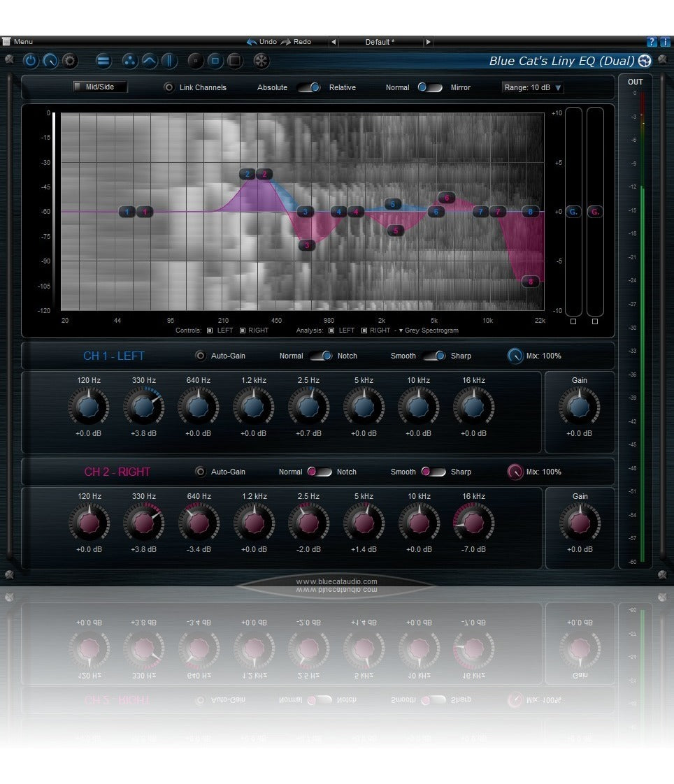
Task: Click the gear settings icon in toolbar
Action: pyautogui.click(x=70, y=61)
